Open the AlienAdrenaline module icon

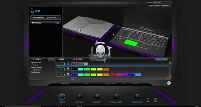click(x=137, y=97)
